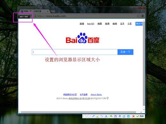Click the ICP shield icon in footer
The width and height of the screenshot is (166, 124).
tap(108, 98)
